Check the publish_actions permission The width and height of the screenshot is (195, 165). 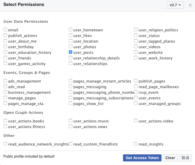[5, 35]
